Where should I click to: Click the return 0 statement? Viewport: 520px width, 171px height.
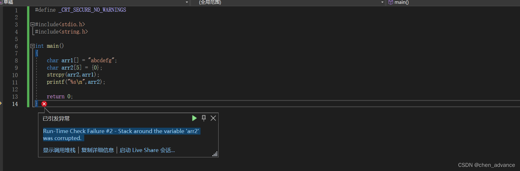coord(60,96)
